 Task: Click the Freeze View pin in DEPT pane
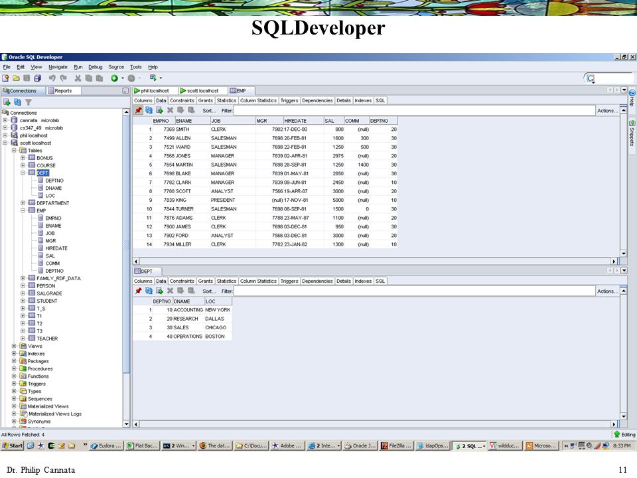139,291
